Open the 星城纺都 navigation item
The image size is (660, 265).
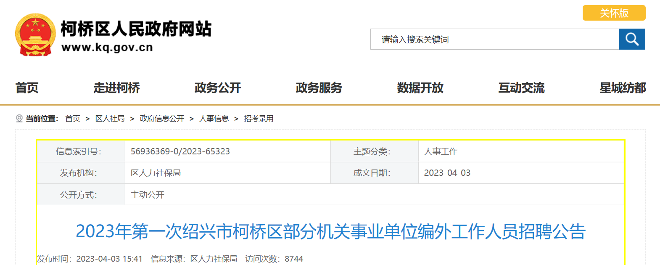click(622, 87)
